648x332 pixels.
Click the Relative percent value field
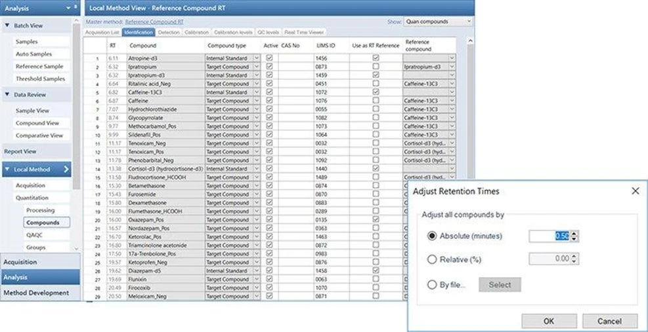pos(550,259)
